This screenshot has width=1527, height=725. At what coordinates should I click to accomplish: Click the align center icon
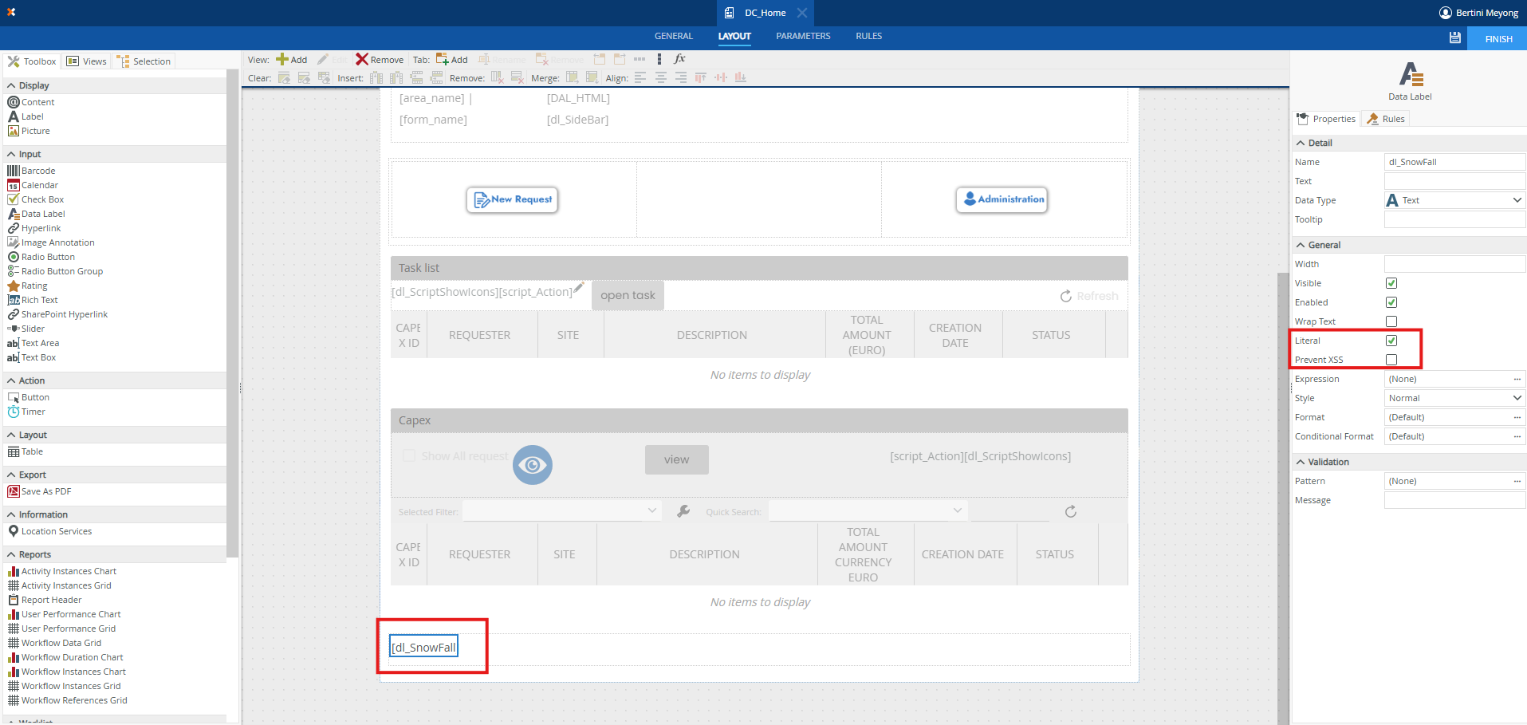[660, 77]
